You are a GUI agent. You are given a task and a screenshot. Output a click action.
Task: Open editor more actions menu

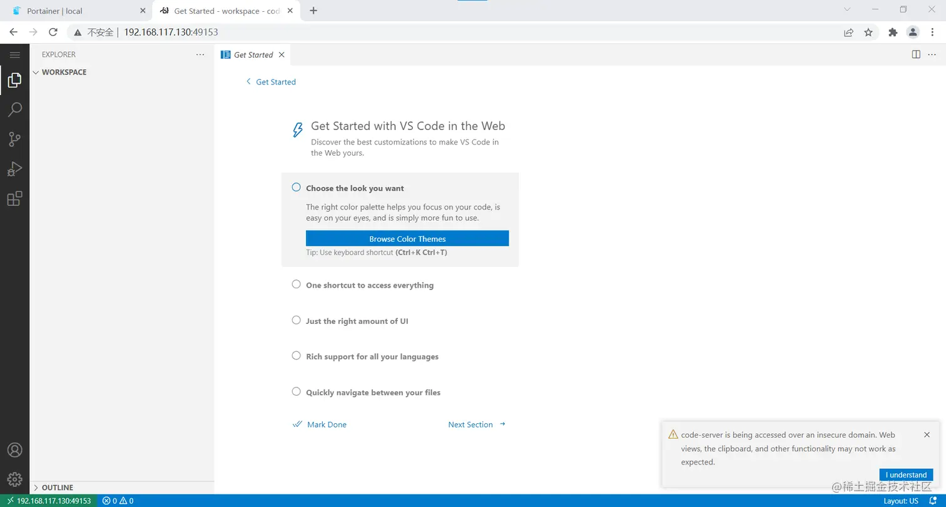(x=932, y=54)
